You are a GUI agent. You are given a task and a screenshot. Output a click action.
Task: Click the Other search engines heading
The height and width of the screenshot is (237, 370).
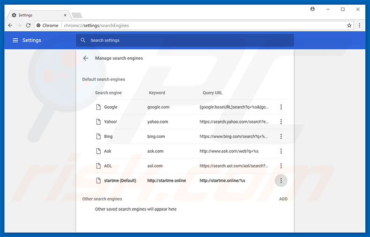click(102, 199)
